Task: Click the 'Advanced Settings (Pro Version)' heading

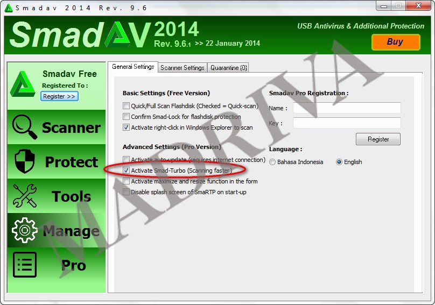Action: pyautogui.click(x=172, y=147)
